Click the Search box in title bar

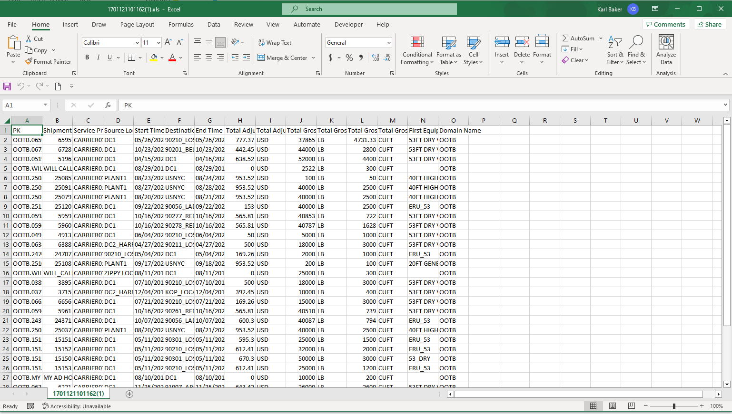(369, 9)
